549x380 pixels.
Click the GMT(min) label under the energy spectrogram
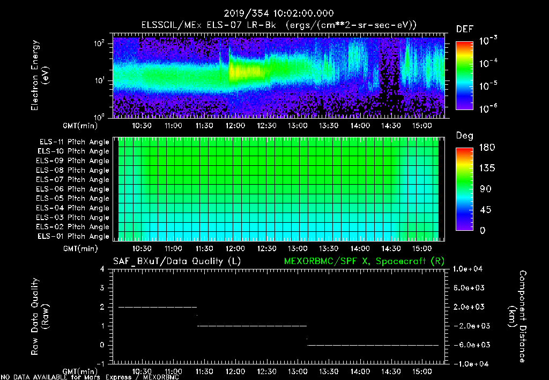tap(80, 126)
